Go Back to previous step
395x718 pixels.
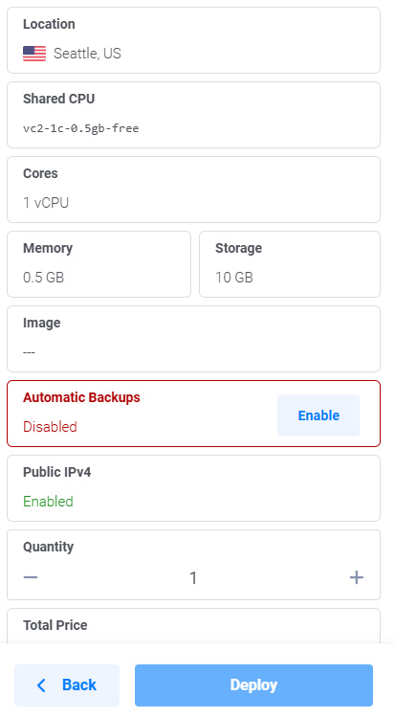pos(67,685)
